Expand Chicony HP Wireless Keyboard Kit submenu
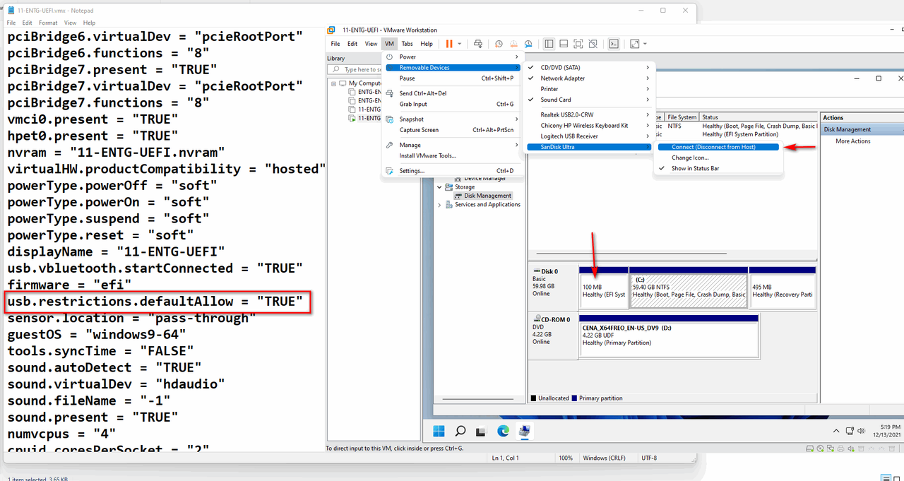 589,126
